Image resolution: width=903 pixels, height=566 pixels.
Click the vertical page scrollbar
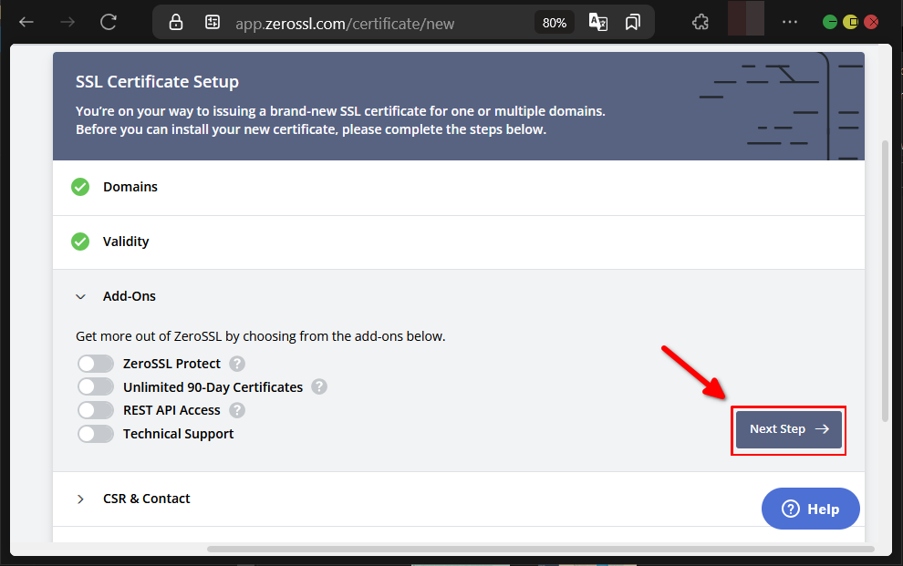click(885, 282)
